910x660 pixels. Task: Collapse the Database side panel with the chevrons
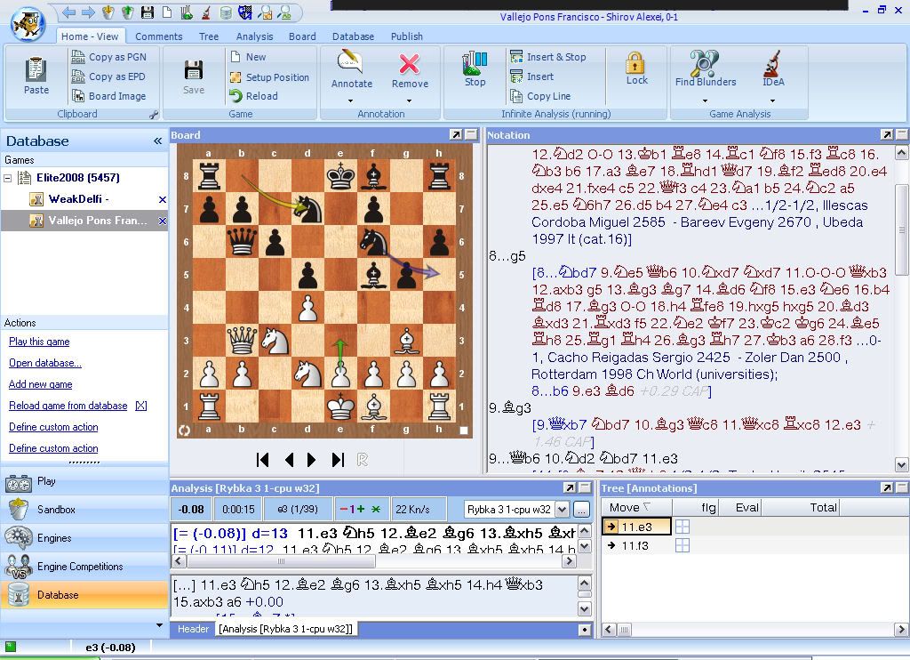157,141
